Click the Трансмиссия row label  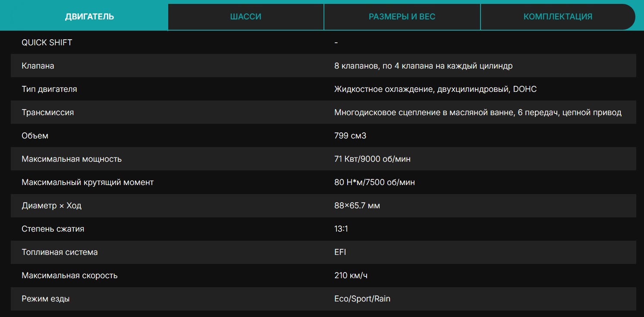(x=47, y=113)
